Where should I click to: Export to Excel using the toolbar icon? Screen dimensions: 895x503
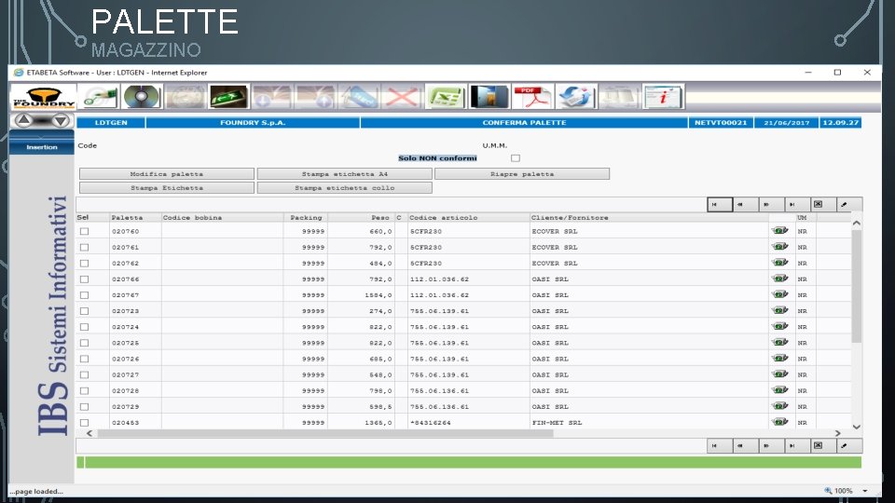coord(446,97)
